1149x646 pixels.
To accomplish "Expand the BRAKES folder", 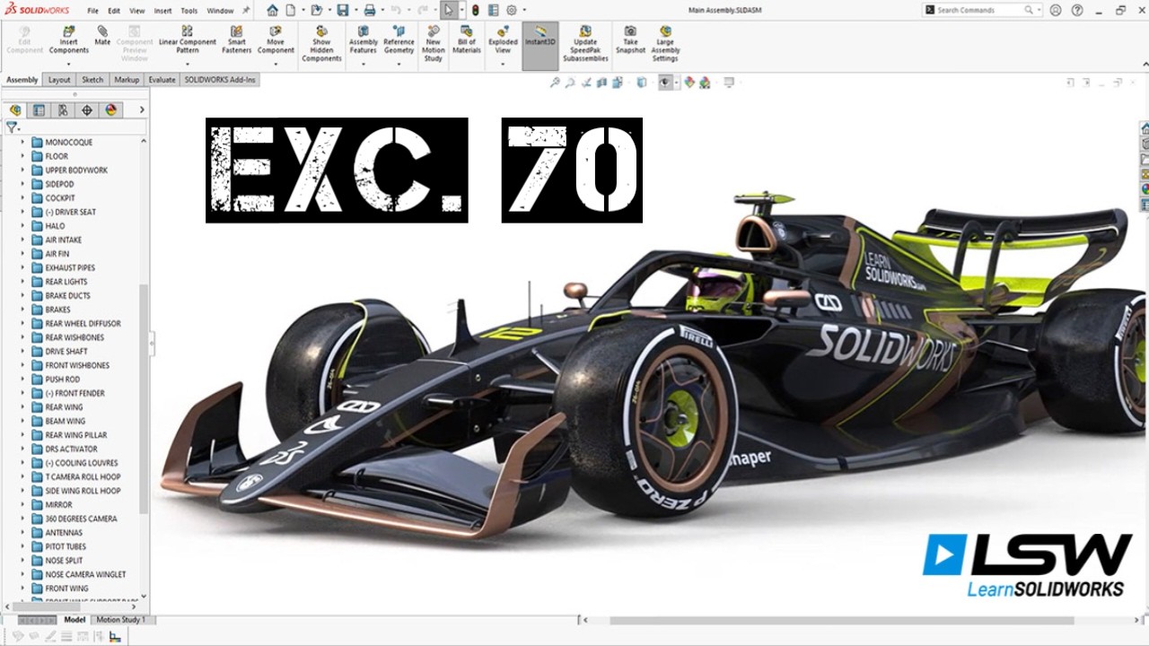I will pos(22,310).
